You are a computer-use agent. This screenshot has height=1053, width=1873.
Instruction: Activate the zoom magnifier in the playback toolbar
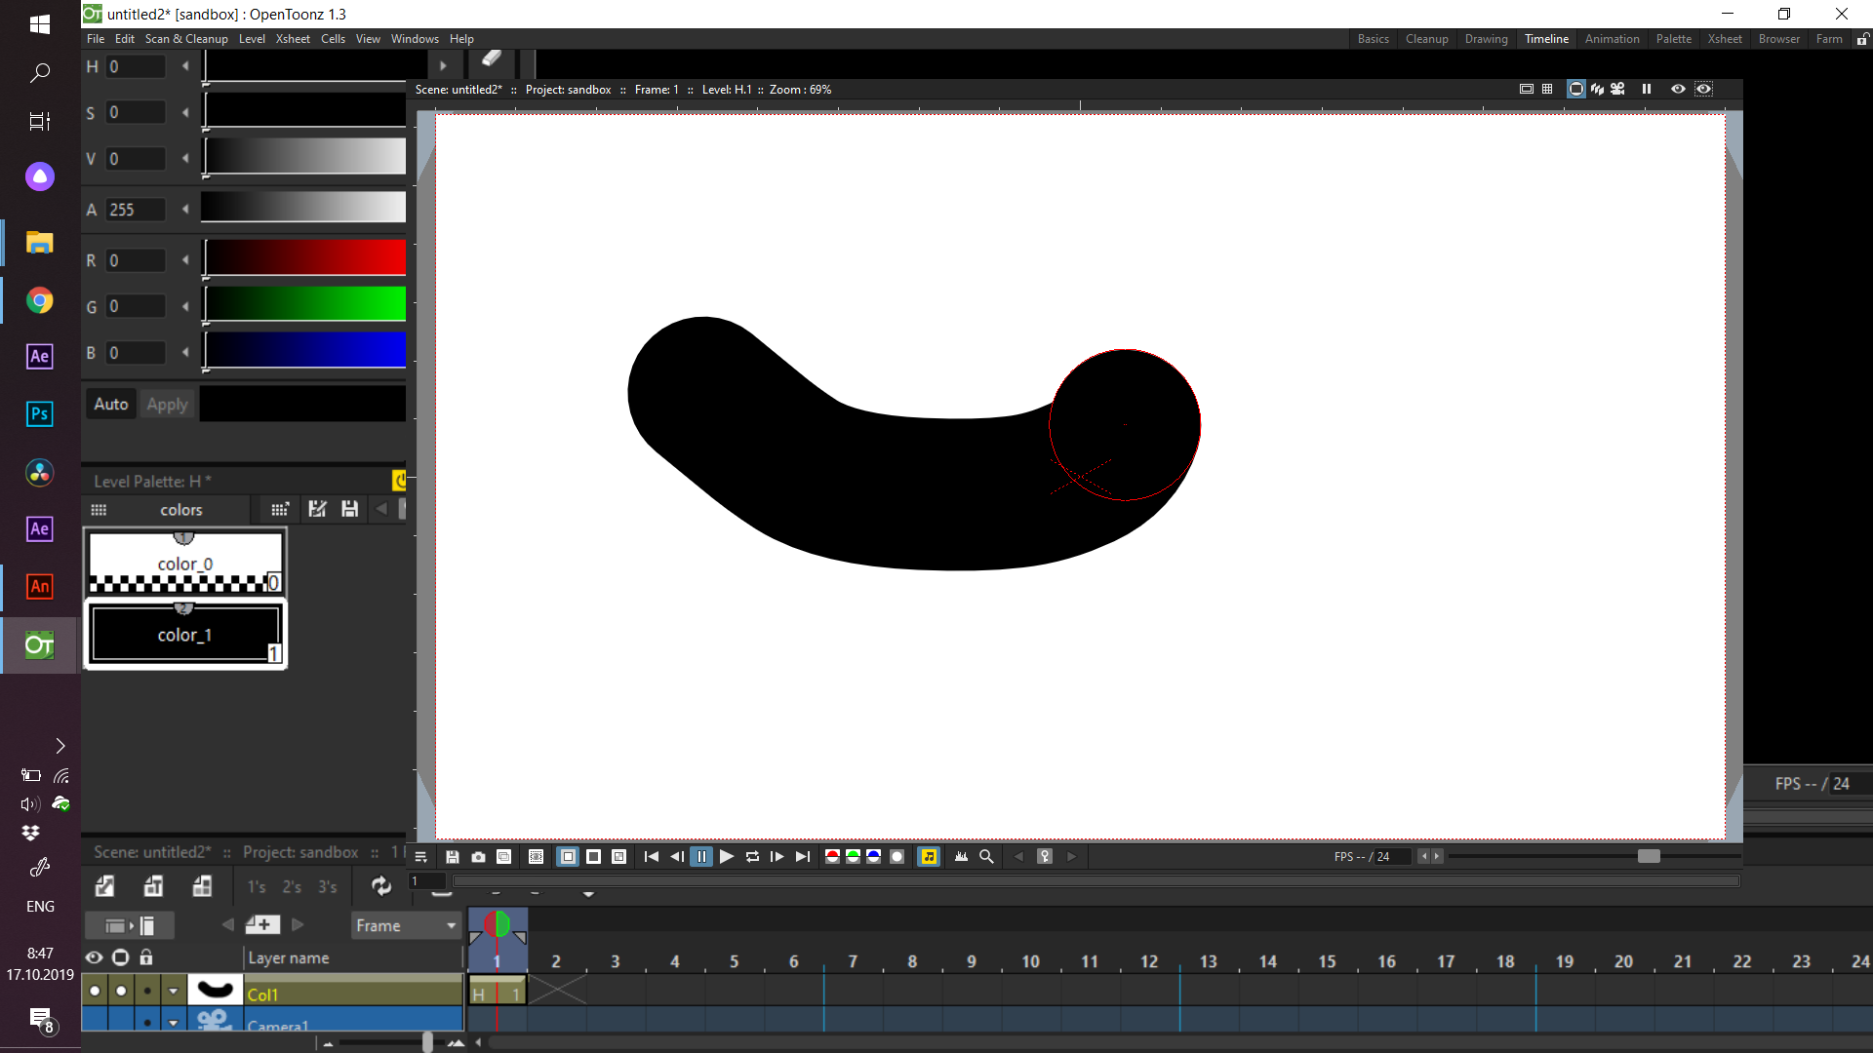tap(987, 856)
